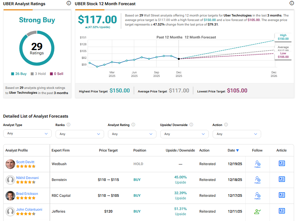
Task: Click info icon beside 12 Month Forecast
Action: coord(292,3)
